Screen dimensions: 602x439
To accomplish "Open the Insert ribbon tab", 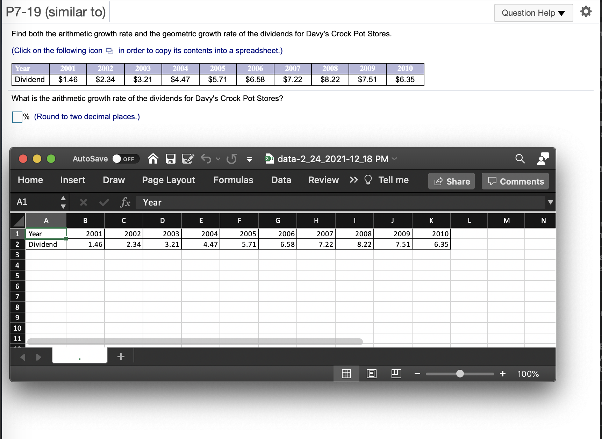I will [x=73, y=180].
